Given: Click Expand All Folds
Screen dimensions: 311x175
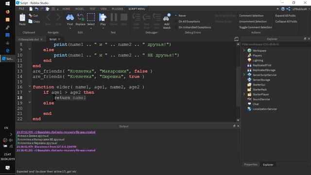Looking at the screenshot, I should (x=285, y=16).
